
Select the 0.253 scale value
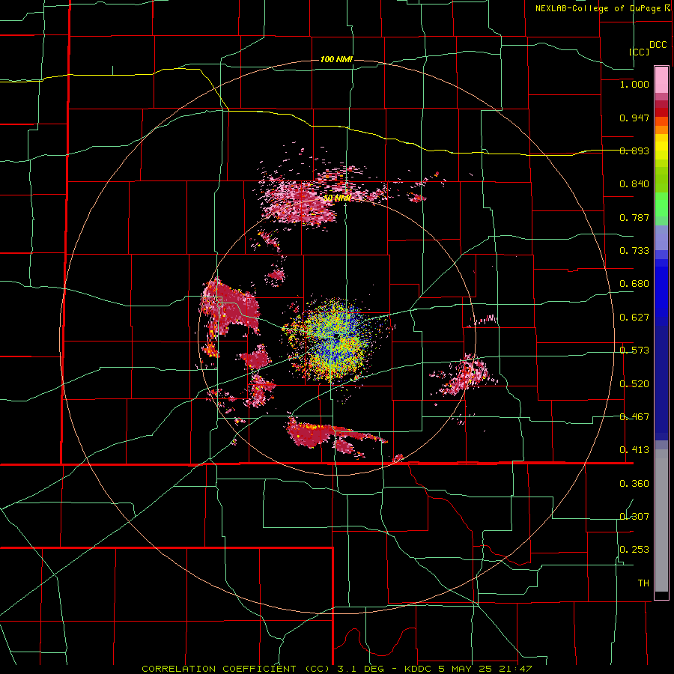coord(634,550)
